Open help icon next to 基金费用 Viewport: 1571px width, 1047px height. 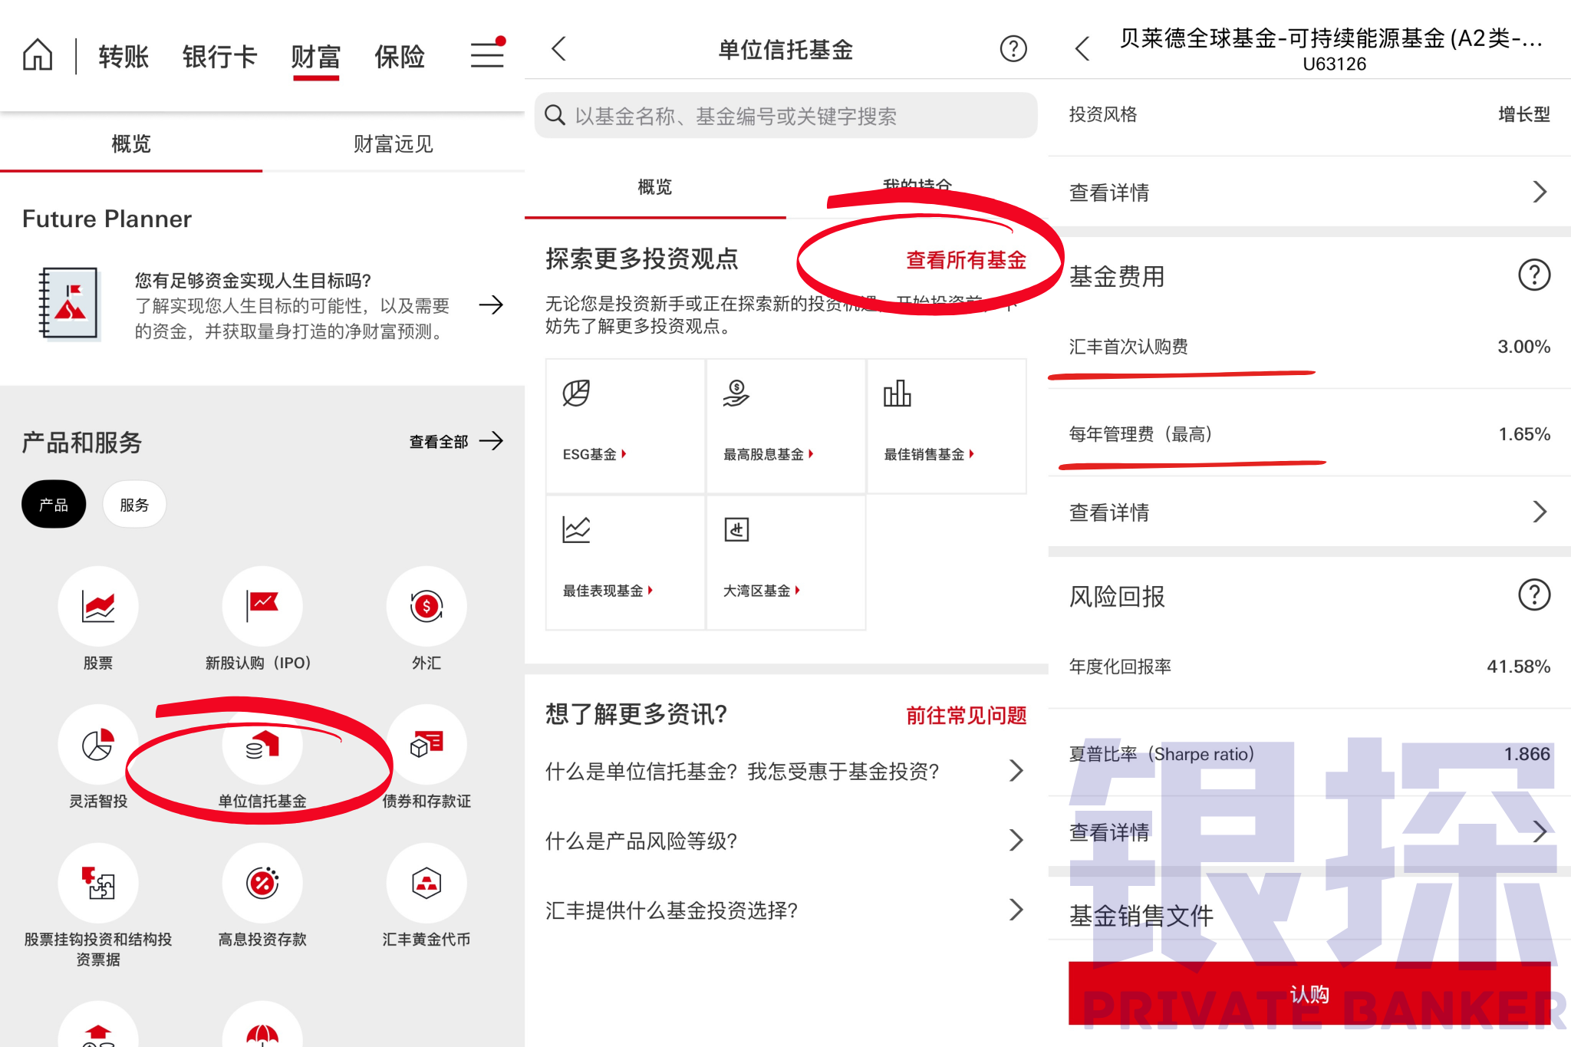coord(1534,275)
